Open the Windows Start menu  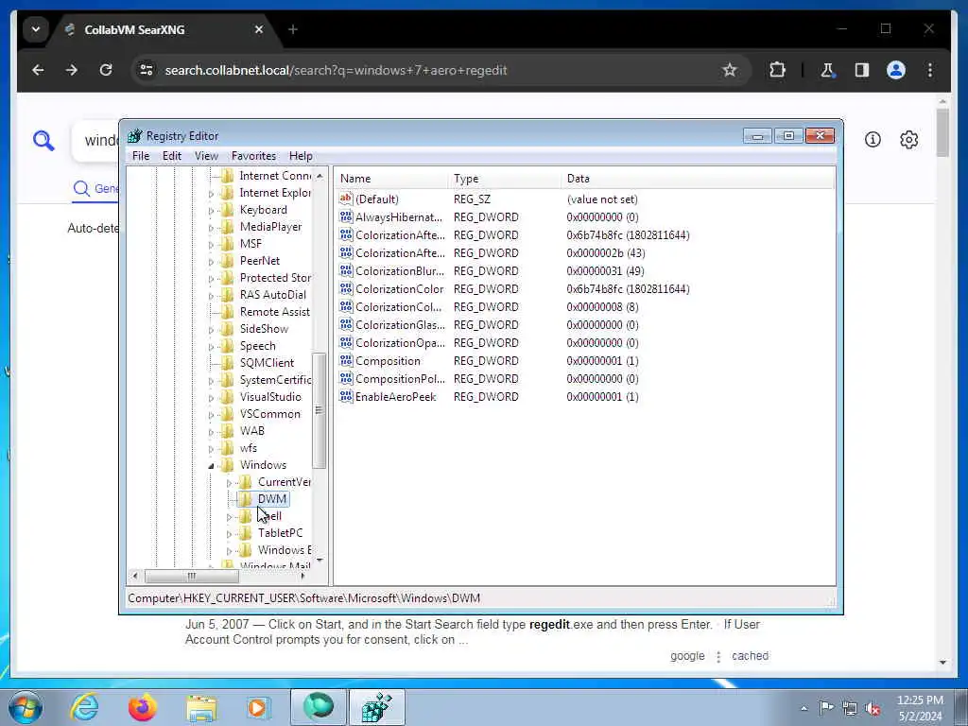[26, 707]
